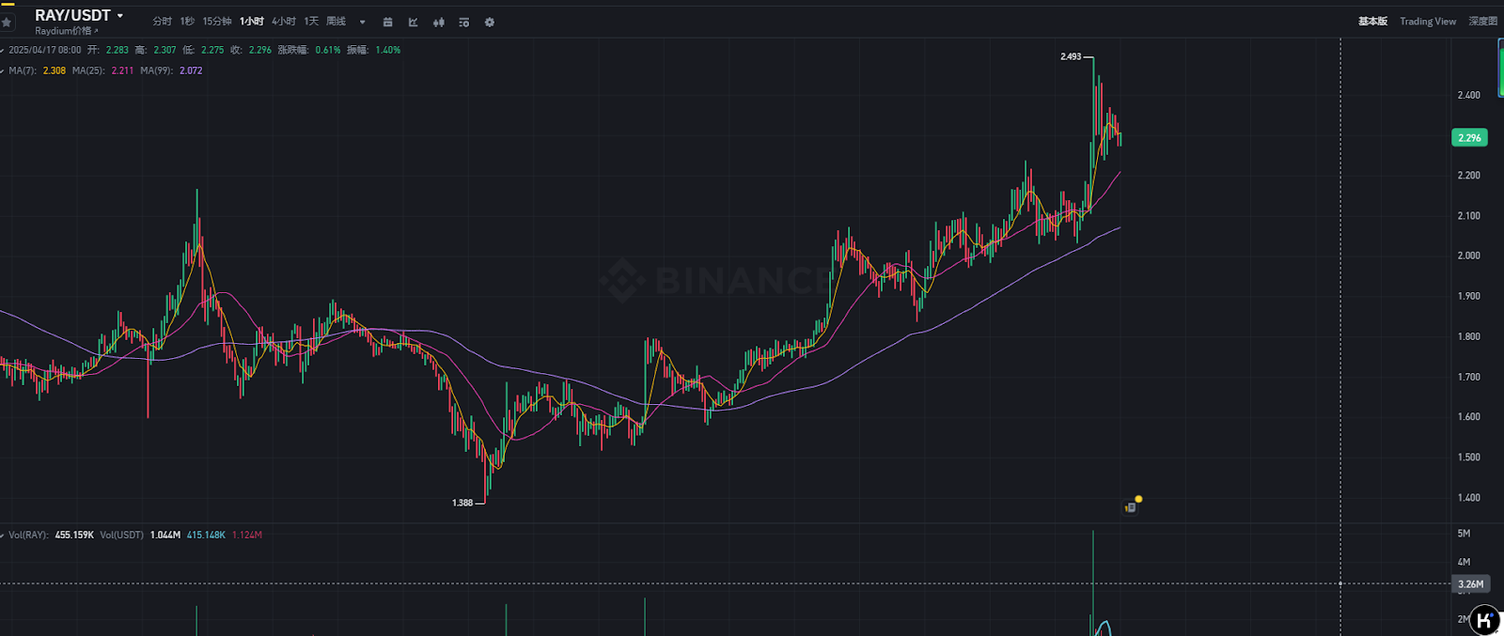
Task: Open the chart layout list icon
Action: pyautogui.click(x=464, y=22)
